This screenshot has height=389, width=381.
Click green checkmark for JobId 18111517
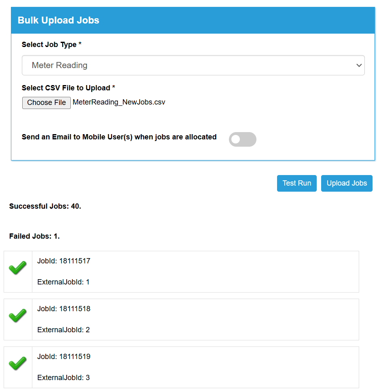[17, 268]
